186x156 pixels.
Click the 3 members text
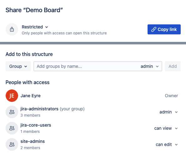(30, 115)
